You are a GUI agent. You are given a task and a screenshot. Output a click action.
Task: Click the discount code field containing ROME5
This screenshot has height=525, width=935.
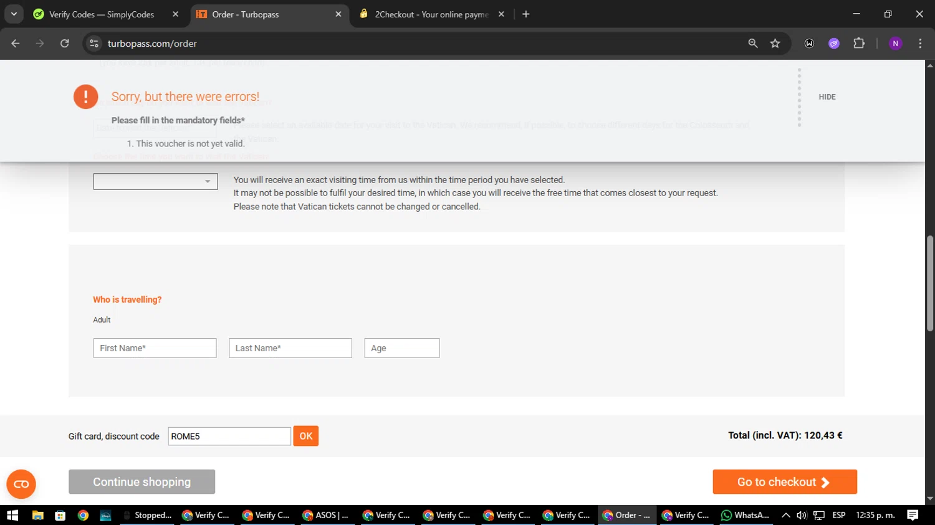point(229,436)
